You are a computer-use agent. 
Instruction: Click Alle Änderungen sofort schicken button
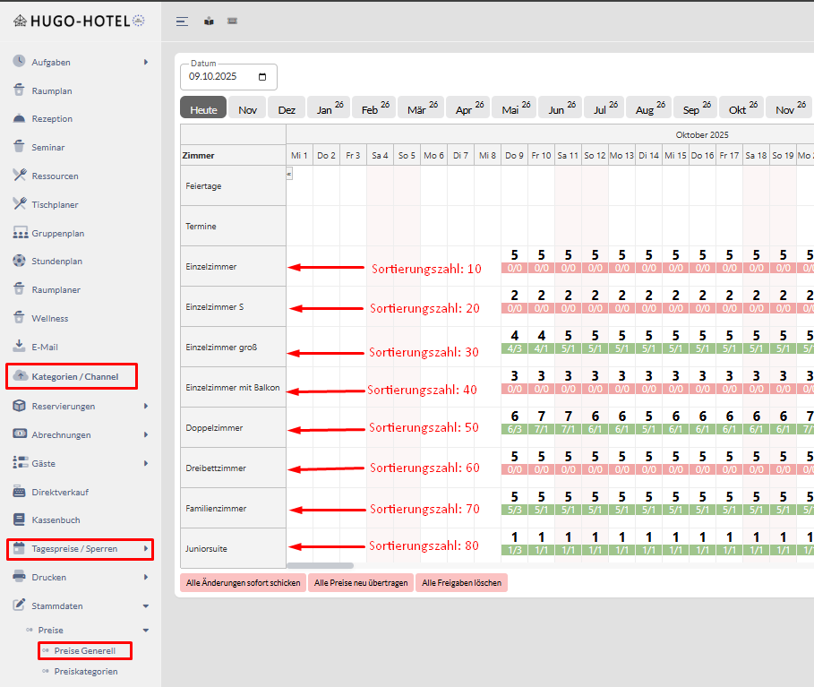[x=243, y=583]
